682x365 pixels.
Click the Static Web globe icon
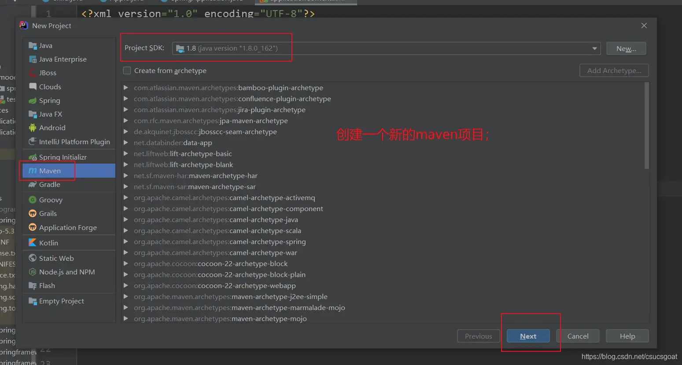point(33,258)
